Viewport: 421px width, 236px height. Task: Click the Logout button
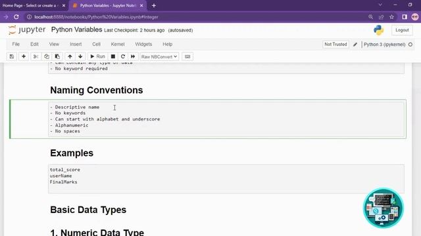tap(402, 30)
